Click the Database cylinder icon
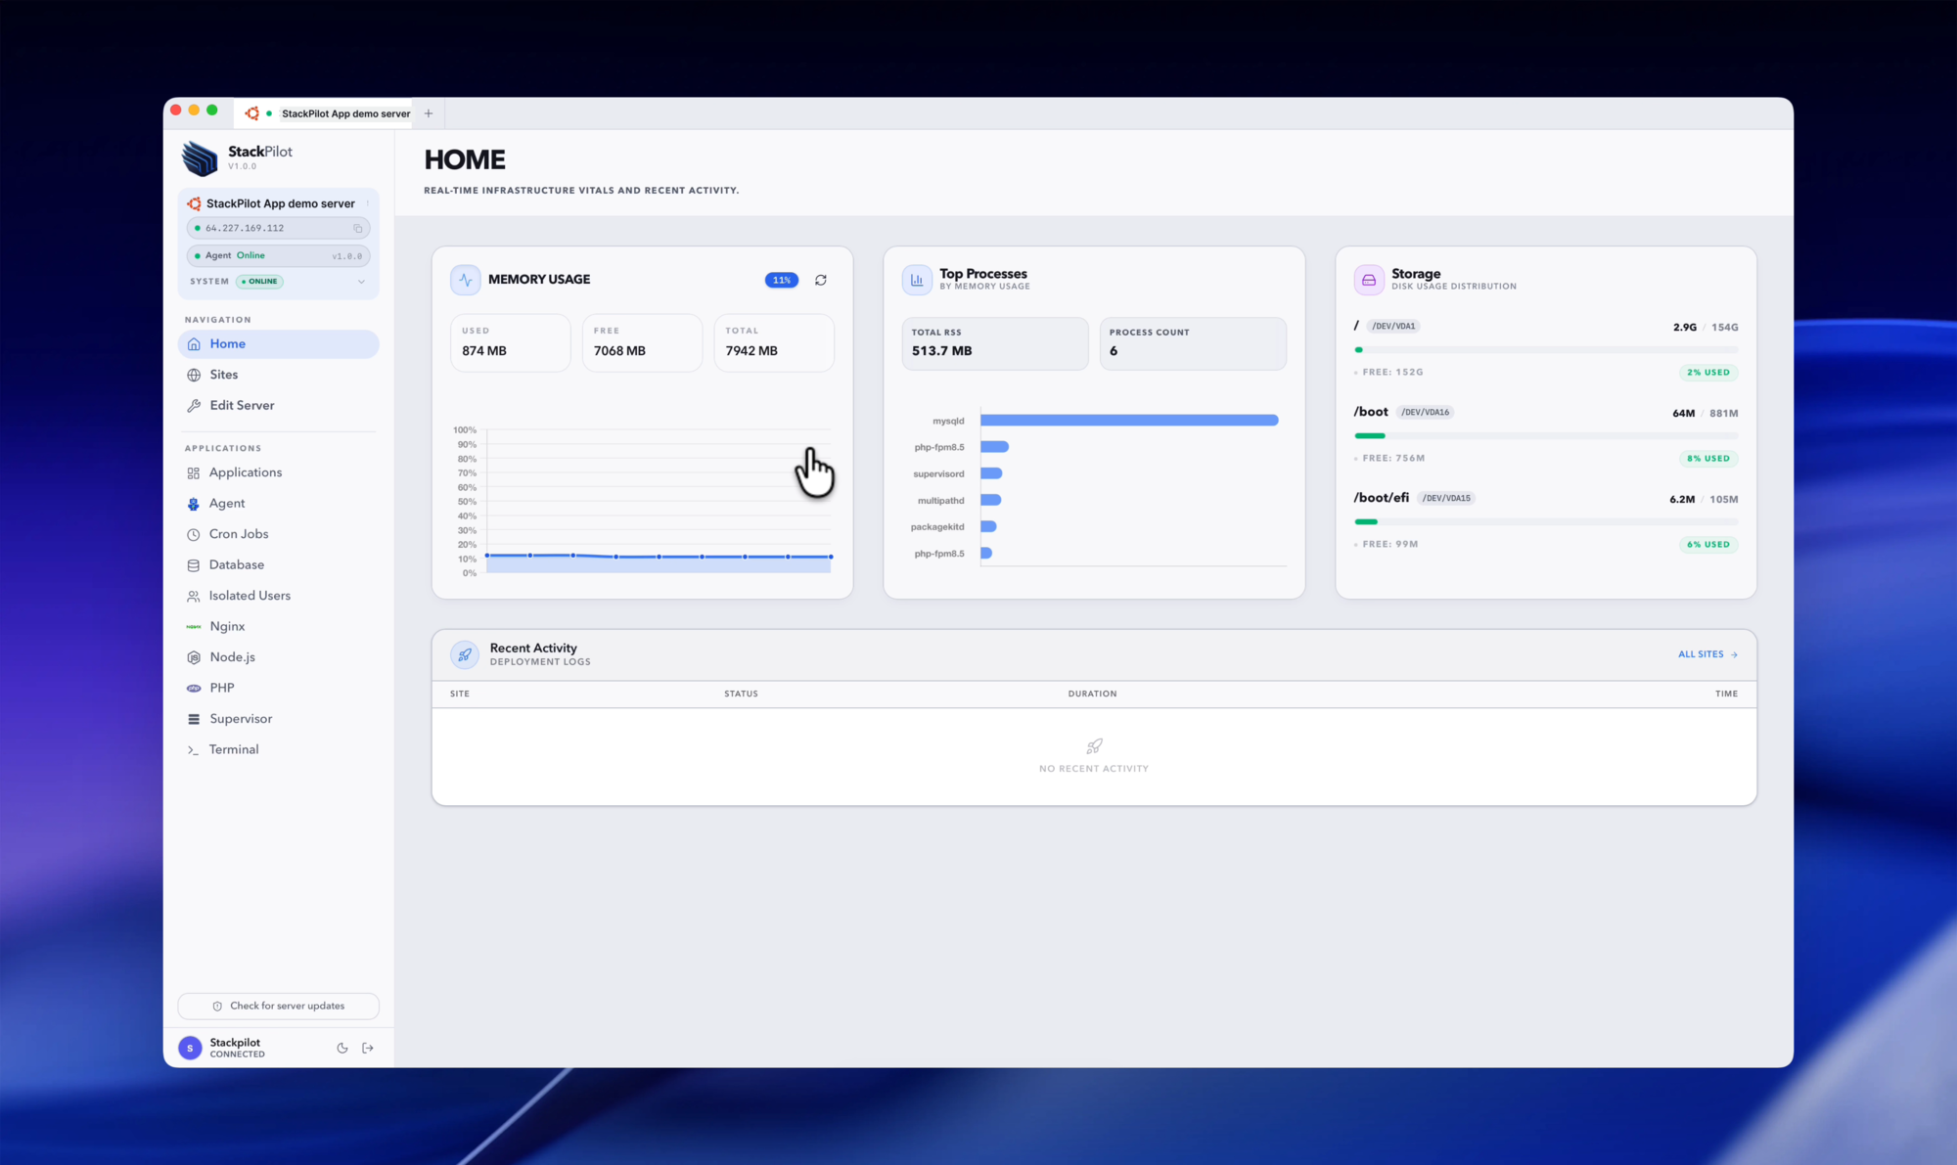 tap(194, 565)
